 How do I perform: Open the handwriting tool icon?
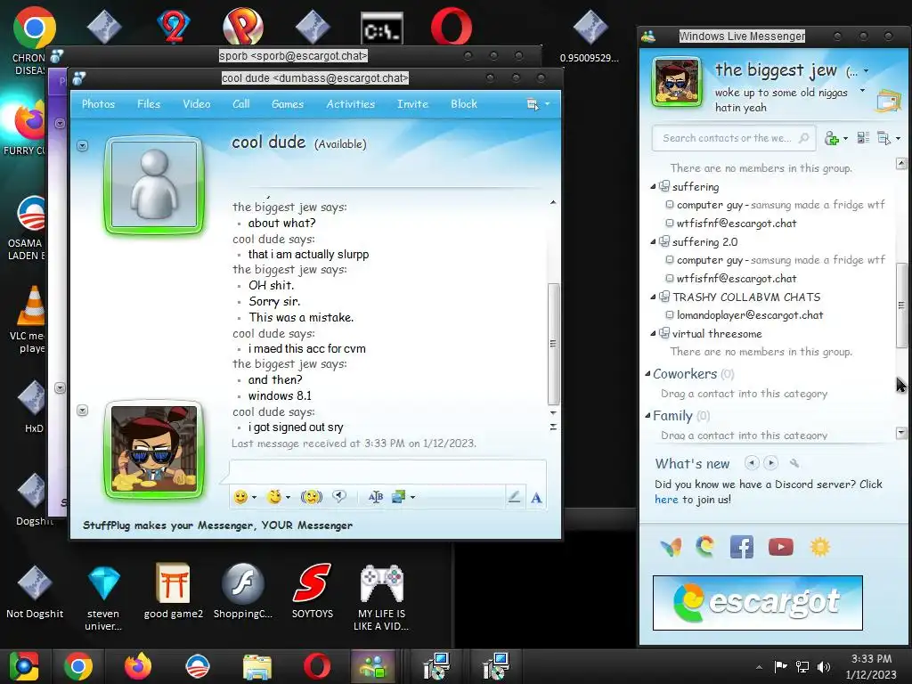(x=376, y=497)
